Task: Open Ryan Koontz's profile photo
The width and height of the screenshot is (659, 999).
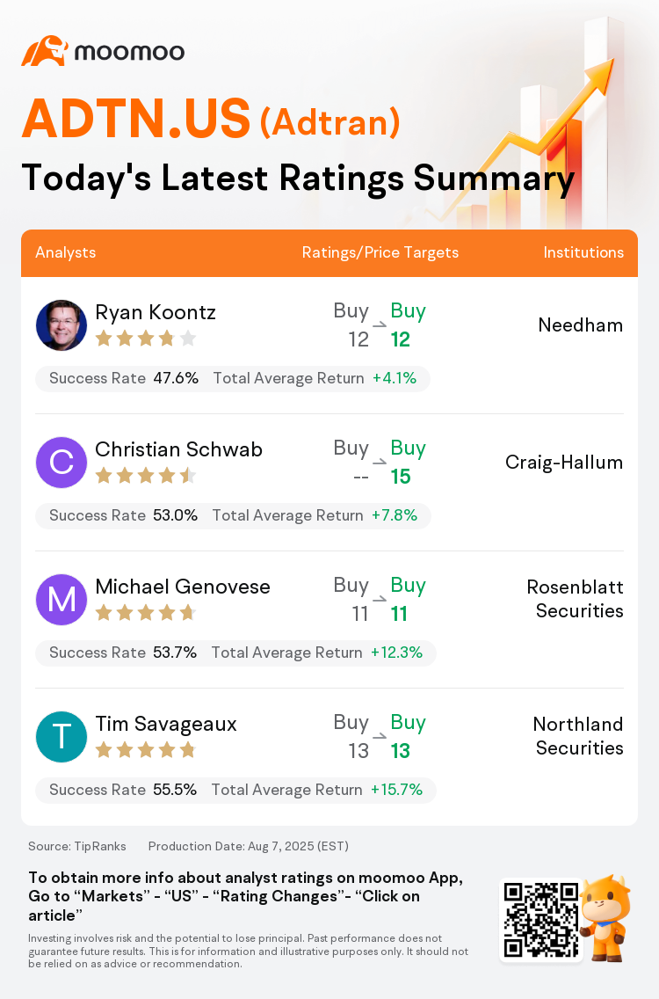Action: tap(62, 324)
